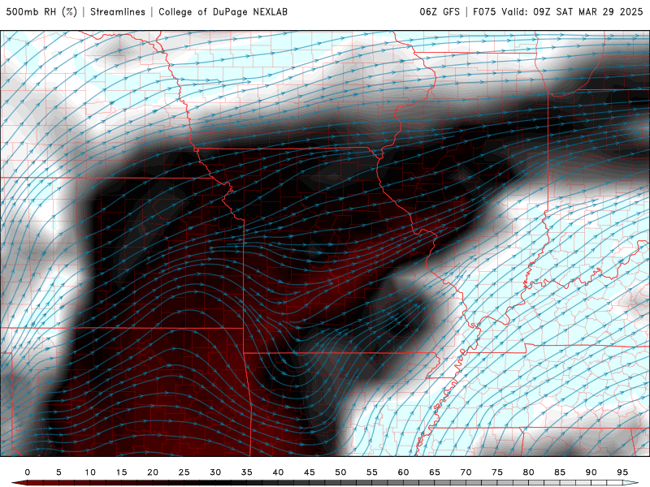Click the "45" legend value
This screenshot has height=487, width=650.
[x=310, y=472]
